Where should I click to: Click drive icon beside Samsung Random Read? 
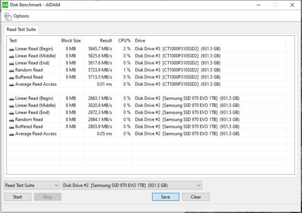coord(12,120)
